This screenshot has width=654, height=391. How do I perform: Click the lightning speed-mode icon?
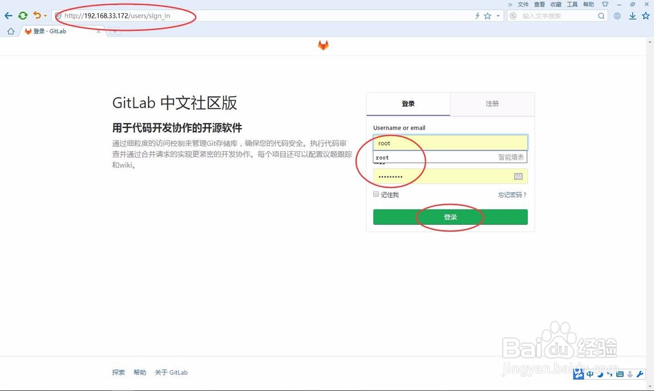click(477, 16)
